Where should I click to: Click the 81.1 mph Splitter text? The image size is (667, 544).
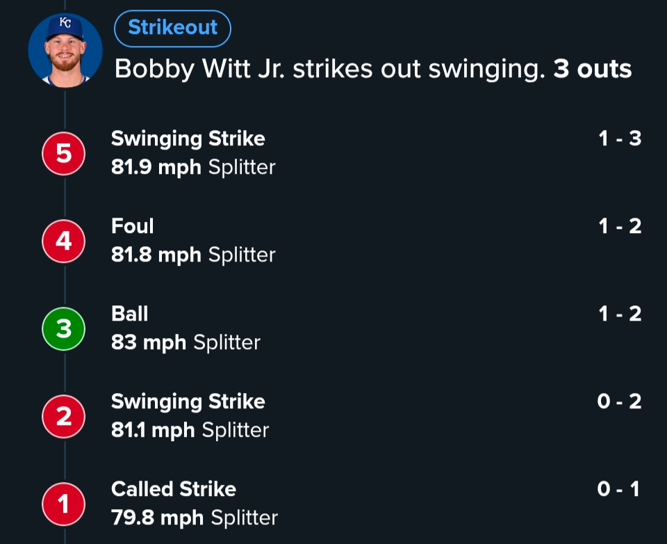pos(190,431)
